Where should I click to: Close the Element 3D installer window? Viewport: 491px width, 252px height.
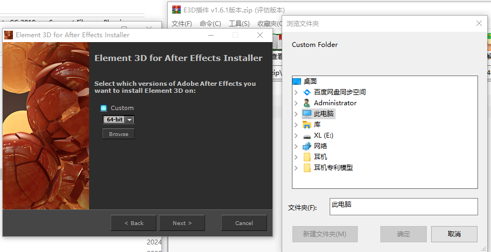click(260, 35)
